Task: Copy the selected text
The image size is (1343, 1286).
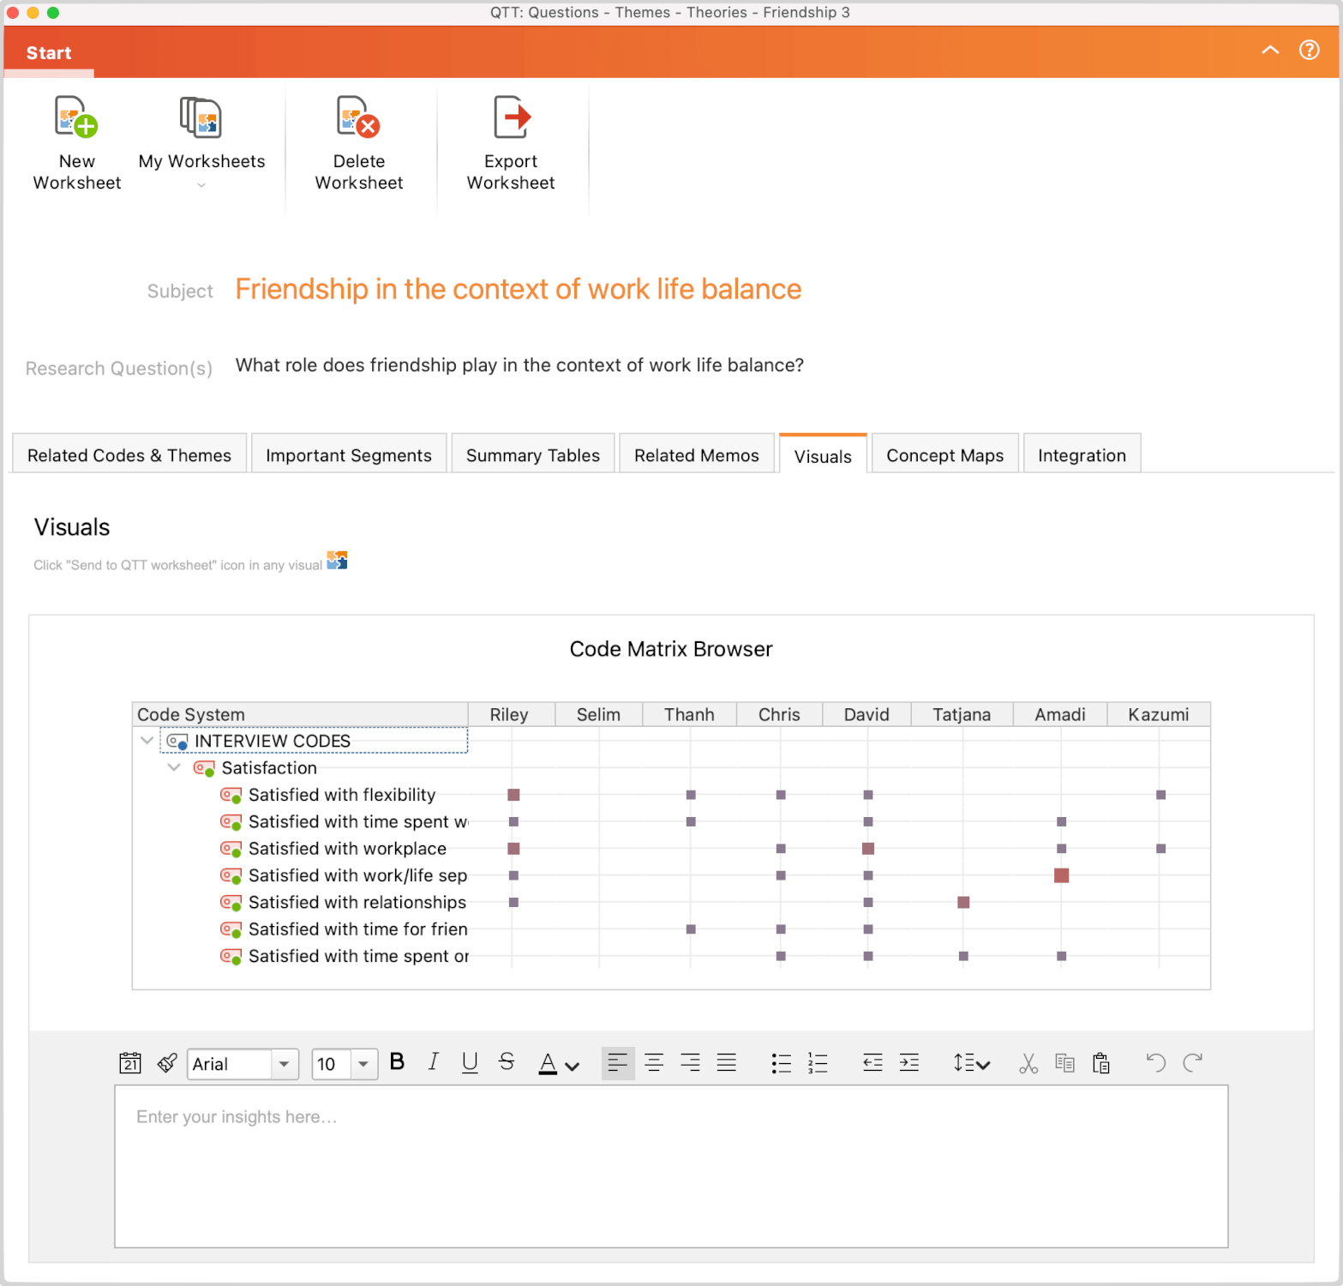Action: point(1064,1063)
